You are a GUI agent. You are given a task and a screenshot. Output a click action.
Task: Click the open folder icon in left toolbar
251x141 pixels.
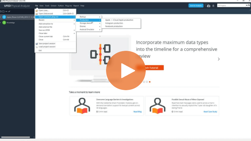(x=1, y=11)
